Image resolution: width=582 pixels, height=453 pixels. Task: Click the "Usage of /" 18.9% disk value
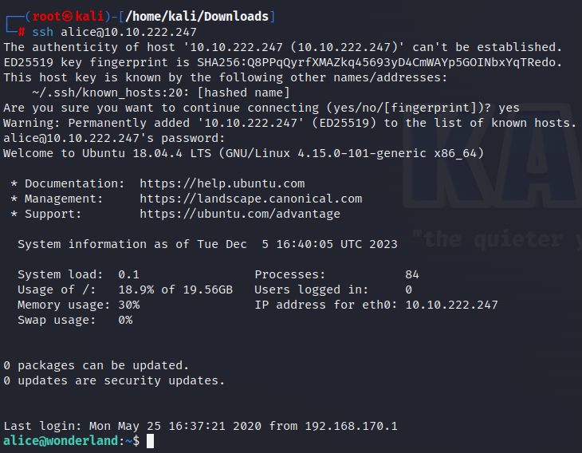coord(136,290)
